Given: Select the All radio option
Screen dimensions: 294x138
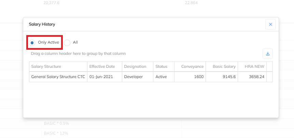Looking at the screenshot, I should (x=67, y=43).
